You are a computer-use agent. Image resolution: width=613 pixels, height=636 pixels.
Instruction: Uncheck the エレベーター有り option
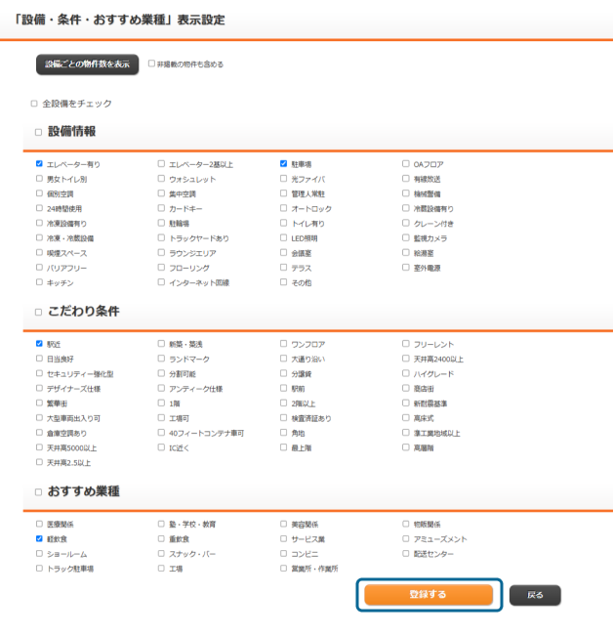point(39,164)
